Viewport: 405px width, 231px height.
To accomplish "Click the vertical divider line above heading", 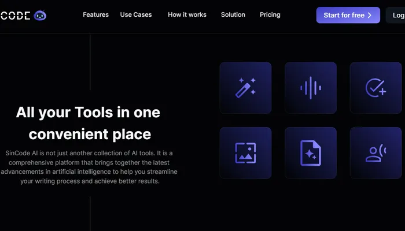I will coord(90,62).
